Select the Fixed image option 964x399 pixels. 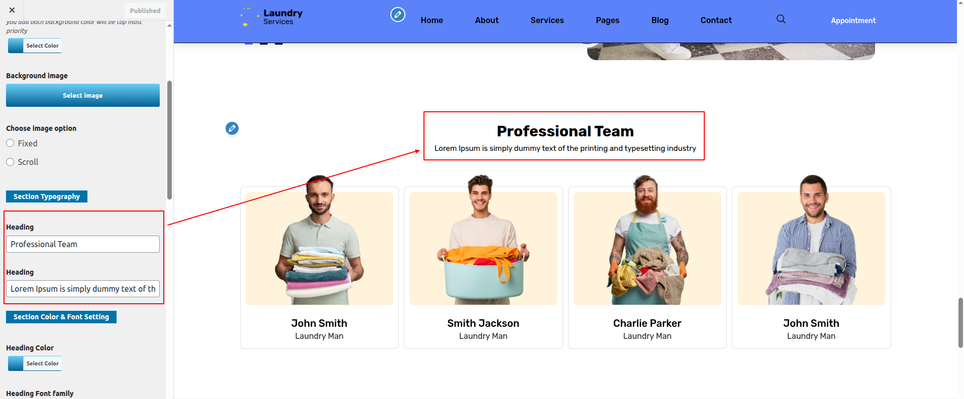coord(10,143)
